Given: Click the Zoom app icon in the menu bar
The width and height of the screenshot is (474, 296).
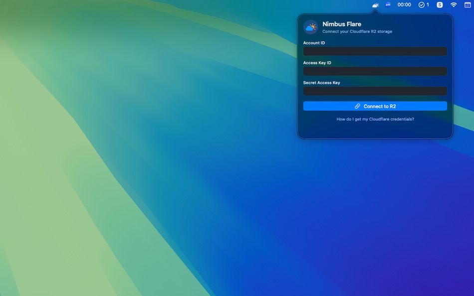Looking at the screenshot, I should [x=388, y=4].
